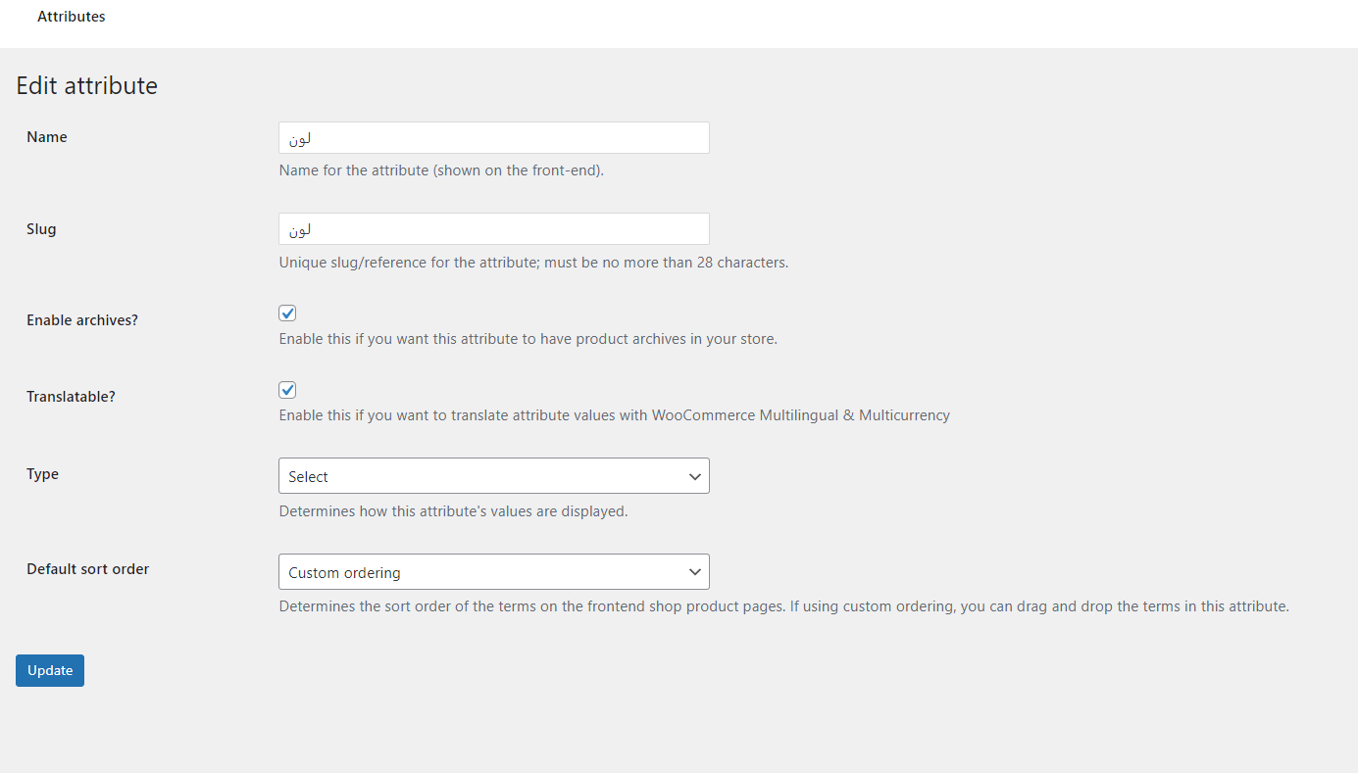Viewport: 1358px width, 773px height.
Task: Click the 'Translatable?' label text
Action: pyautogui.click(x=71, y=397)
